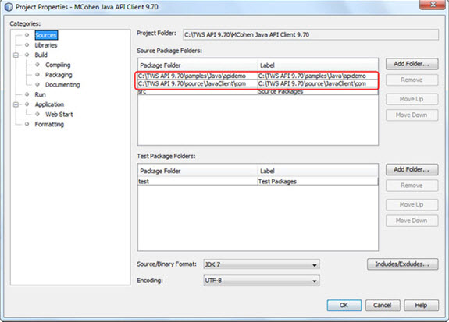This screenshot has height=322, width=449.
Task: Open the Libraries category
Action: 46,45
